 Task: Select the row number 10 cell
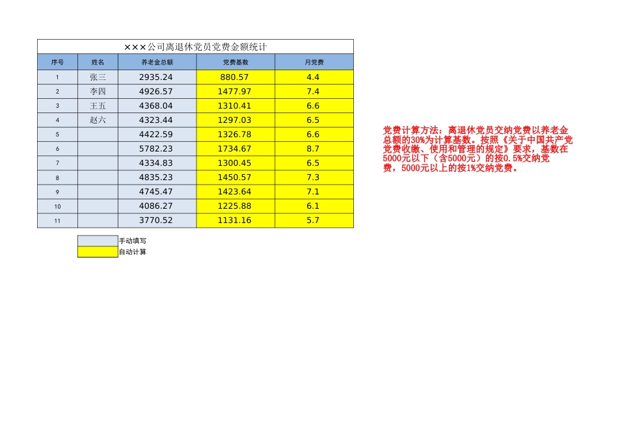click(57, 205)
